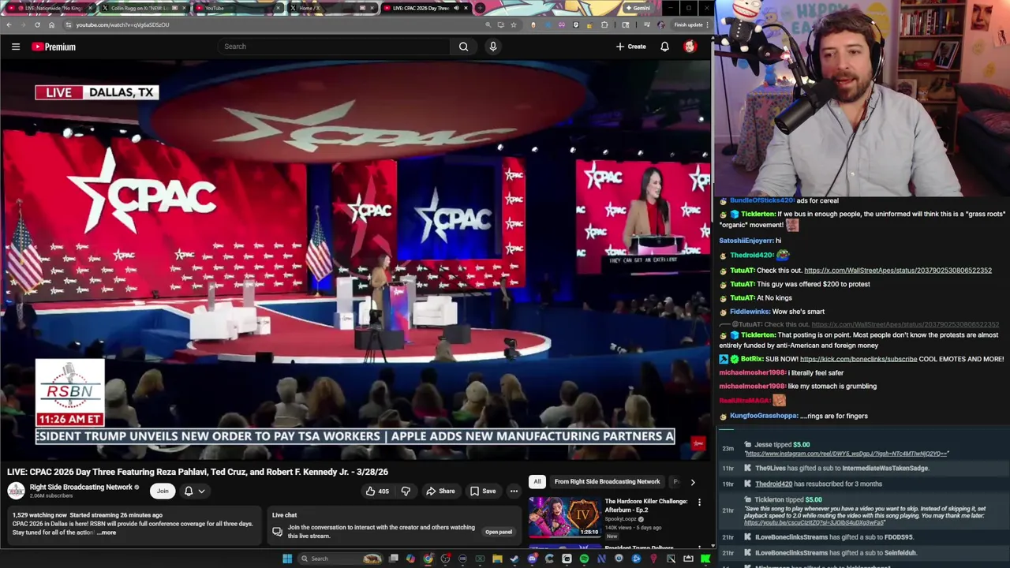The height and width of the screenshot is (568, 1010).
Task: Open the Gemini button in the browser
Action: tap(638, 8)
